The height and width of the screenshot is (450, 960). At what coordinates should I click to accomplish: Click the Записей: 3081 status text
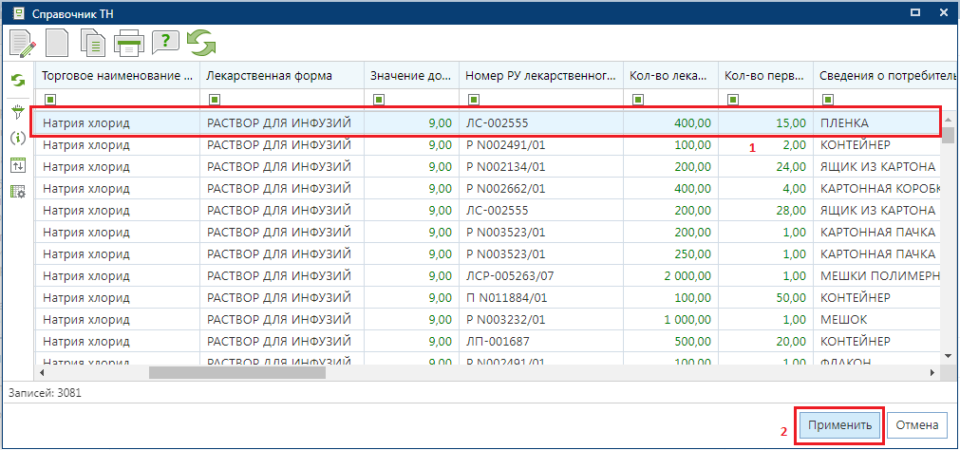(44, 392)
